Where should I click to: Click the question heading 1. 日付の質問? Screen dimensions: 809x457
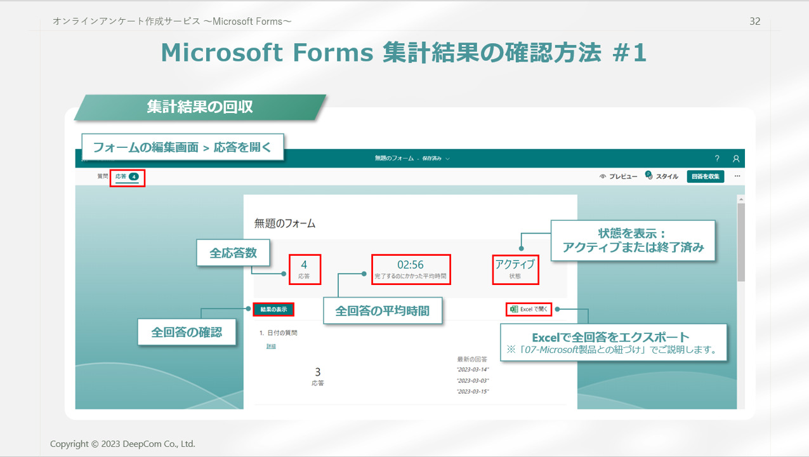[x=279, y=333]
